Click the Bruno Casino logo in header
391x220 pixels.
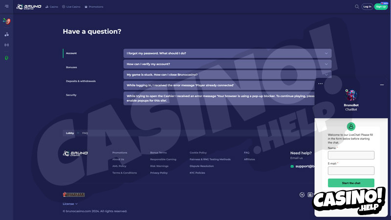point(29,7)
